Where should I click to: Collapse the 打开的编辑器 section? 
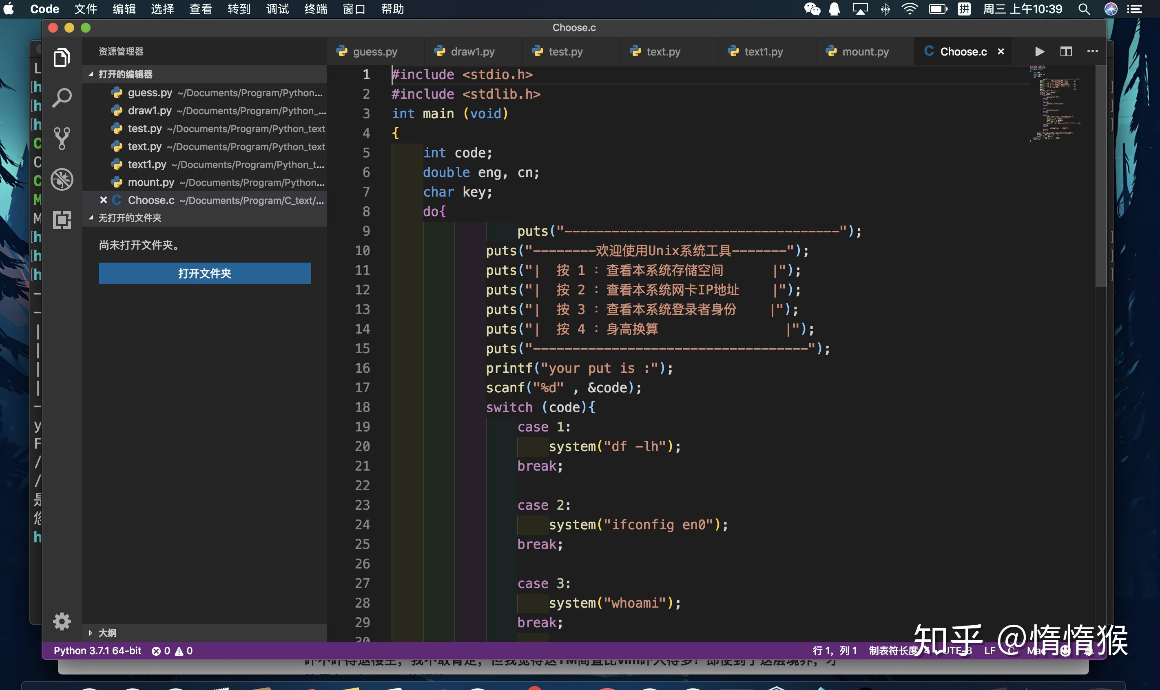(x=125, y=74)
